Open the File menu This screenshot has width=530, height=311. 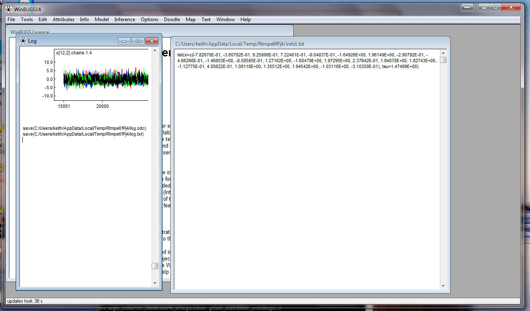(x=11, y=19)
